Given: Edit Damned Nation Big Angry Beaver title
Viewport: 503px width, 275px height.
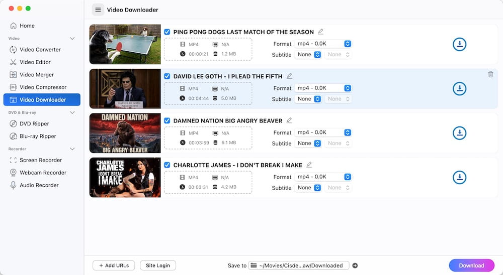Looking at the screenshot, I should (x=289, y=120).
